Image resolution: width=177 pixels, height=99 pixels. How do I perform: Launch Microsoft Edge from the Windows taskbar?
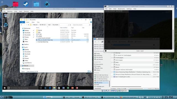click(x=50, y=88)
